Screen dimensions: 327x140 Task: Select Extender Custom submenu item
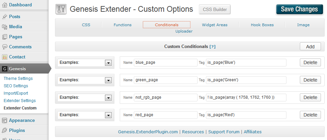[x=20, y=108]
